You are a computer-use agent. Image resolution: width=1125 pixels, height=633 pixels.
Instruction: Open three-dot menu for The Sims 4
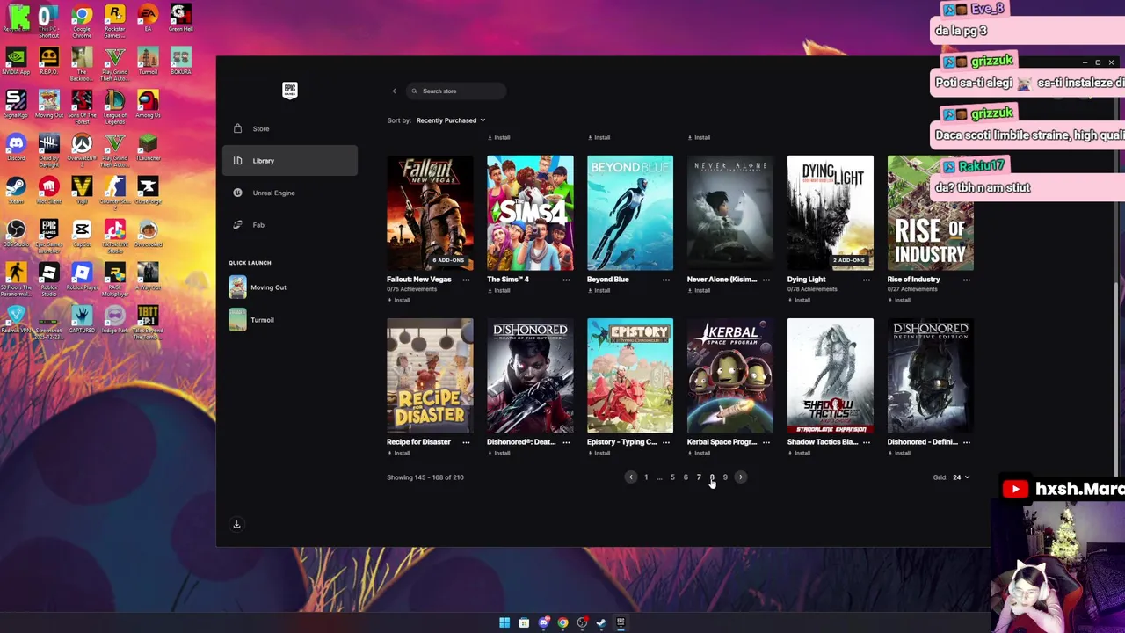click(566, 280)
